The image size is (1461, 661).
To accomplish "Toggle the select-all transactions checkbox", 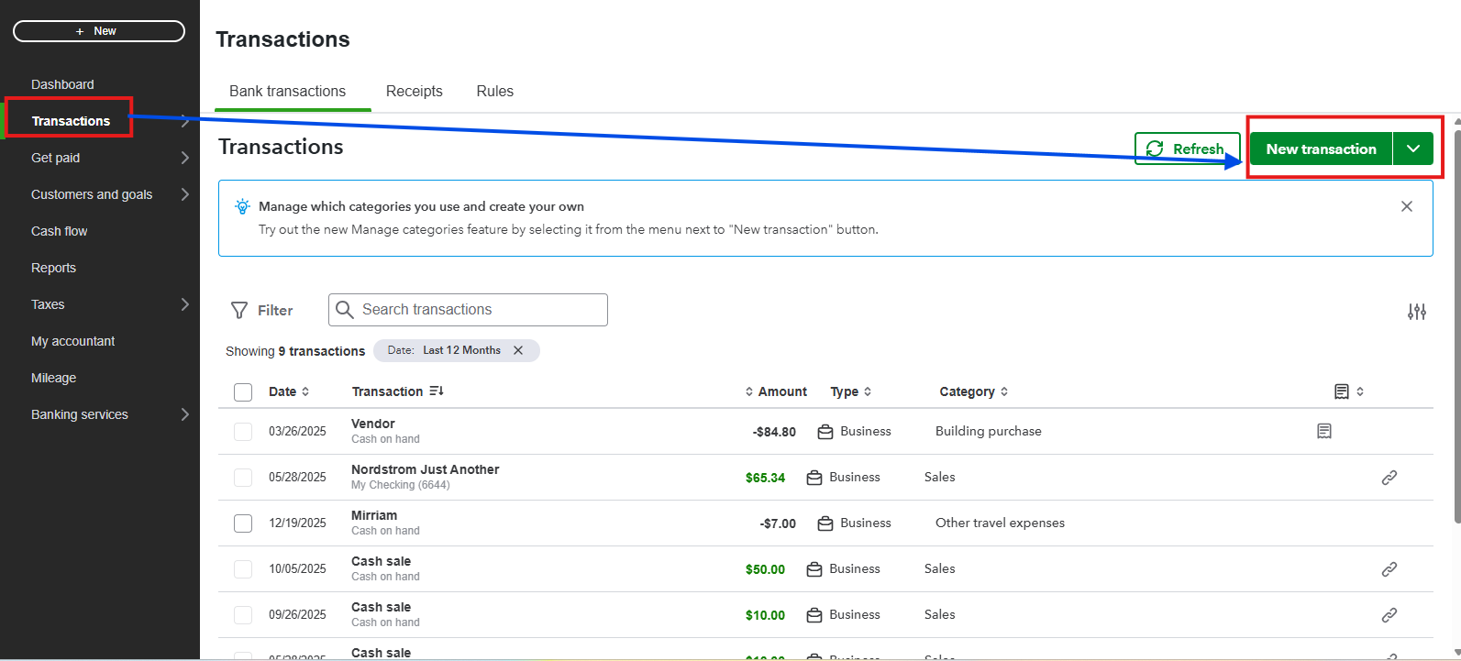I will [243, 392].
